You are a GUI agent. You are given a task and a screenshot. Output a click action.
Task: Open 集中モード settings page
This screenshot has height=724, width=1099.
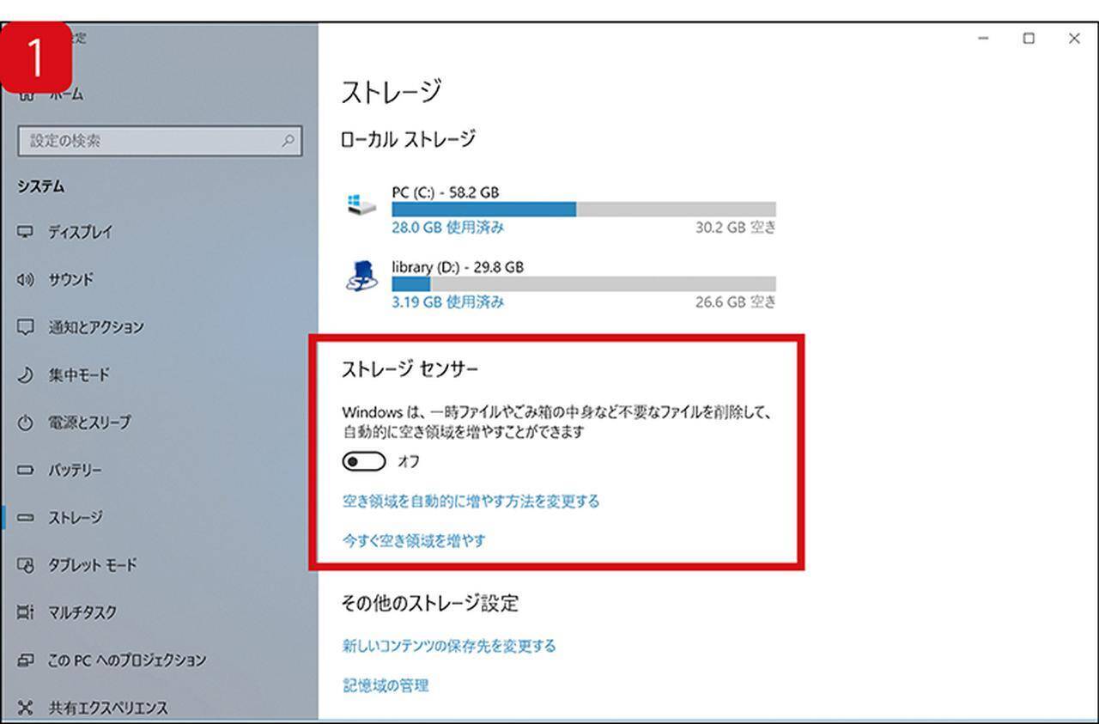pos(79,375)
